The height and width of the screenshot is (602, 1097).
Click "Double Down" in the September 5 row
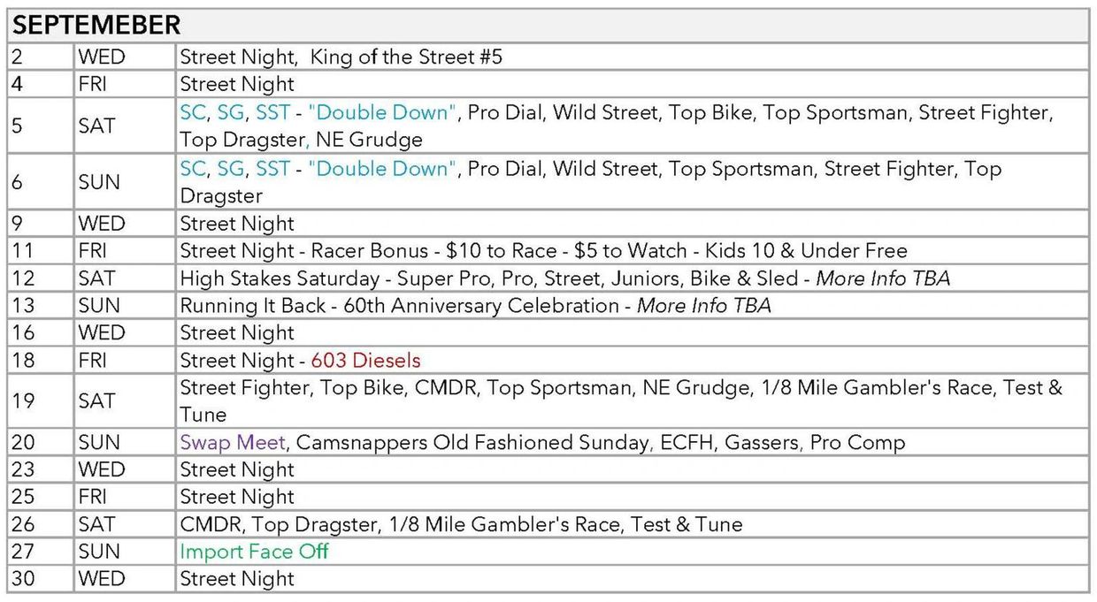385,113
